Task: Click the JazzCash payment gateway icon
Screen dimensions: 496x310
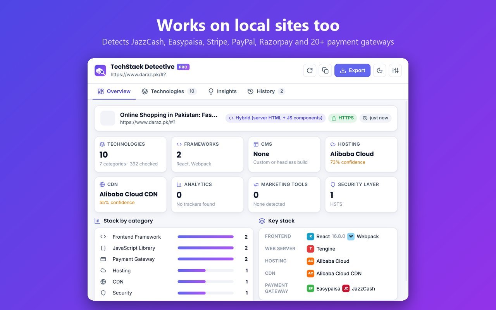Action: 346,288
